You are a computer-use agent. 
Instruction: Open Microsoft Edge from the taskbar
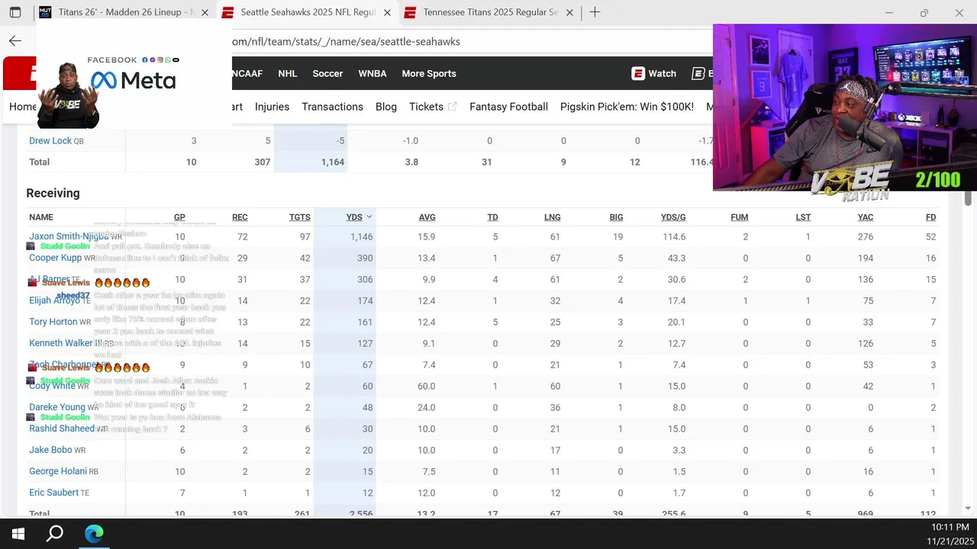pos(94,533)
